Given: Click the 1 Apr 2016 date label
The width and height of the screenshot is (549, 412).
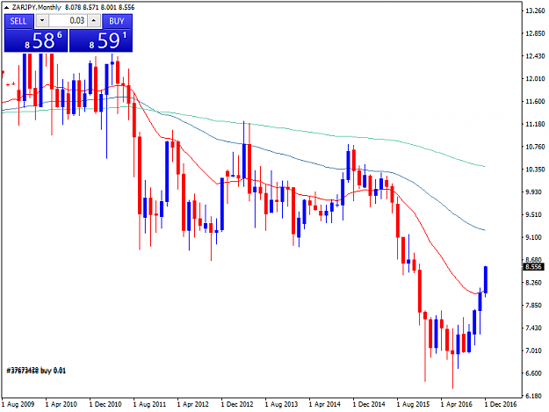Looking at the screenshot, I should [x=456, y=404].
